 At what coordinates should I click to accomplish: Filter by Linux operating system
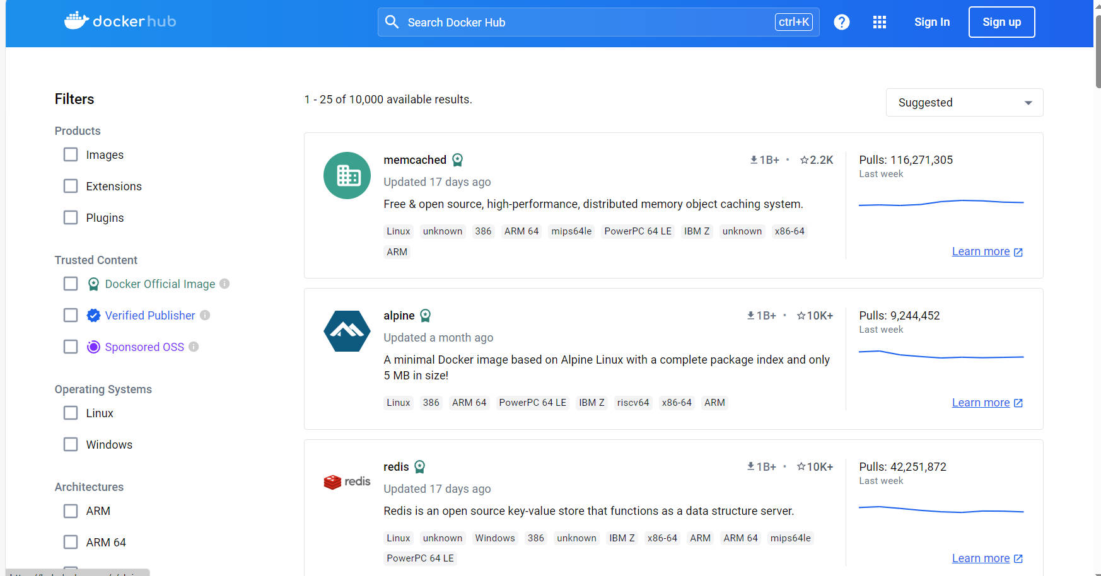tap(71, 413)
